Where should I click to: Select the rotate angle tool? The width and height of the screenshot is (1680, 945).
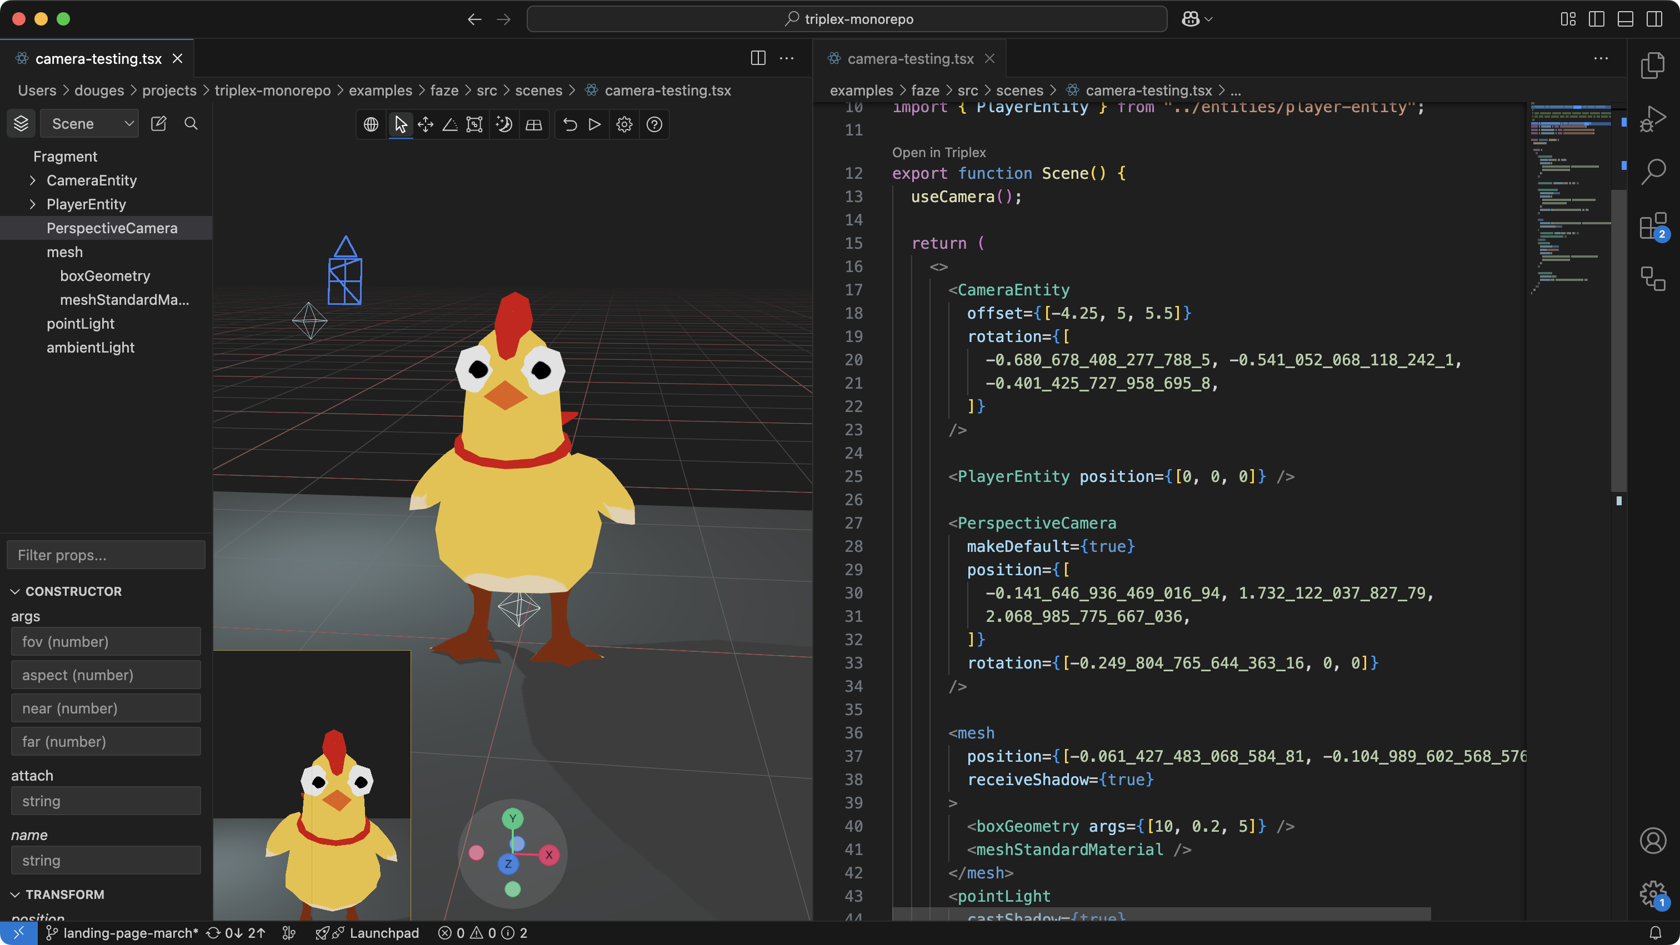pos(450,124)
